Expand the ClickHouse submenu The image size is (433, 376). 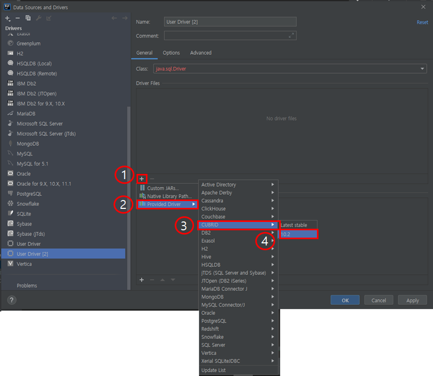pyautogui.click(x=238, y=208)
